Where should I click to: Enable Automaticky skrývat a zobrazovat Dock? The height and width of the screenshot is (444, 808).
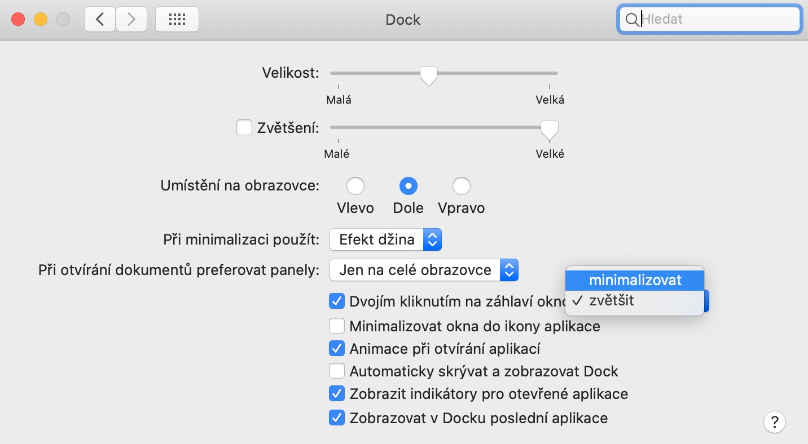pyautogui.click(x=337, y=371)
